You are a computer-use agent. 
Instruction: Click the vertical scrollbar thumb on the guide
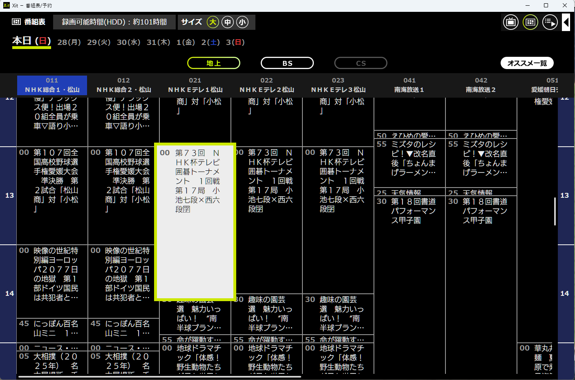555,211
